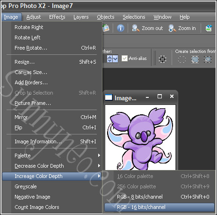This screenshot has width=217, height=215.
Task: Click the purple koala image canvas
Action: pos(140,137)
